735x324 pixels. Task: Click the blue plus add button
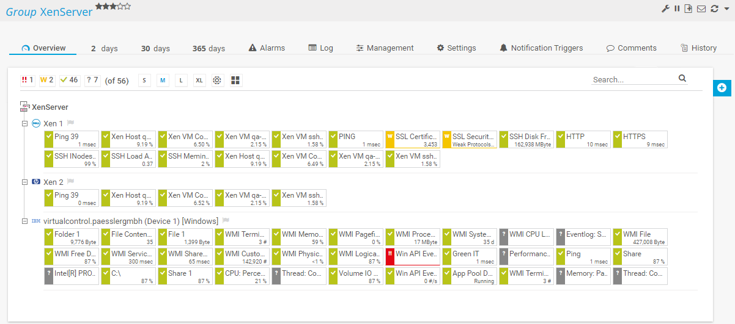tap(722, 88)
